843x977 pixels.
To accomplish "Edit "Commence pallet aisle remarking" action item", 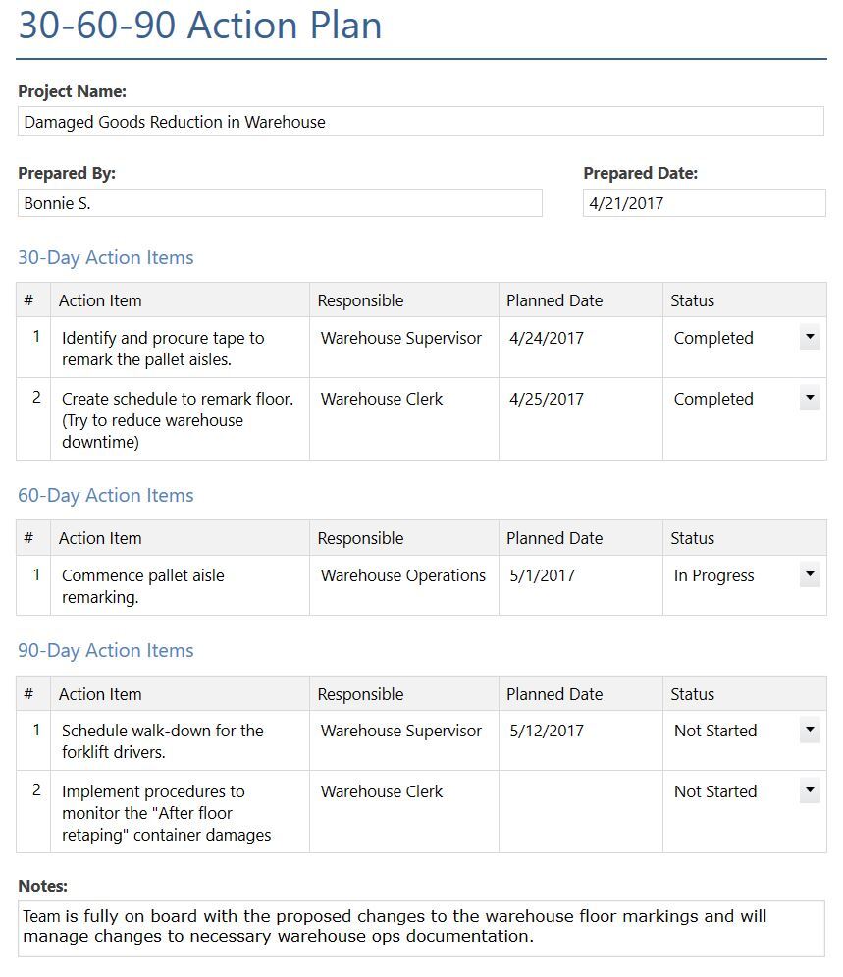I will coord(180,586).
